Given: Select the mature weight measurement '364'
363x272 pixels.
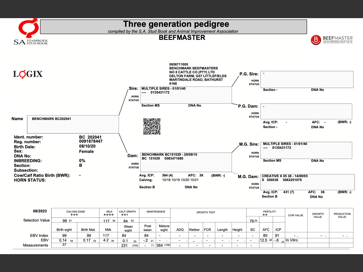Looking at the screenshot, I should coord(159,245).
